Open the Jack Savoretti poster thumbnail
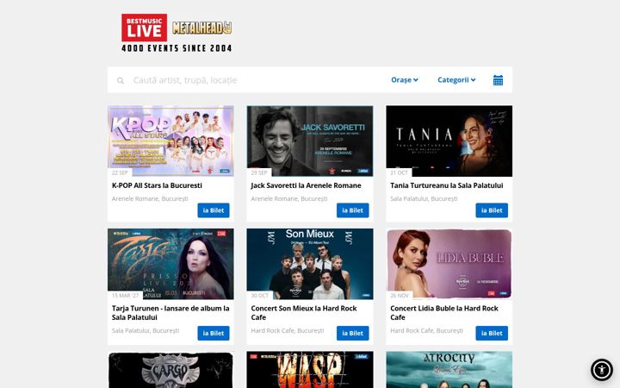 click(310, 141)
